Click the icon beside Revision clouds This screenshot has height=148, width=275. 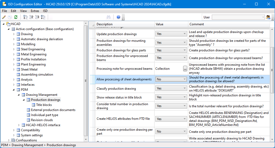pyautogui.click(x=28, y=120)
